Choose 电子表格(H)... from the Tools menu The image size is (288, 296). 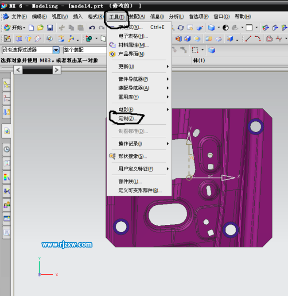(139, 36)
